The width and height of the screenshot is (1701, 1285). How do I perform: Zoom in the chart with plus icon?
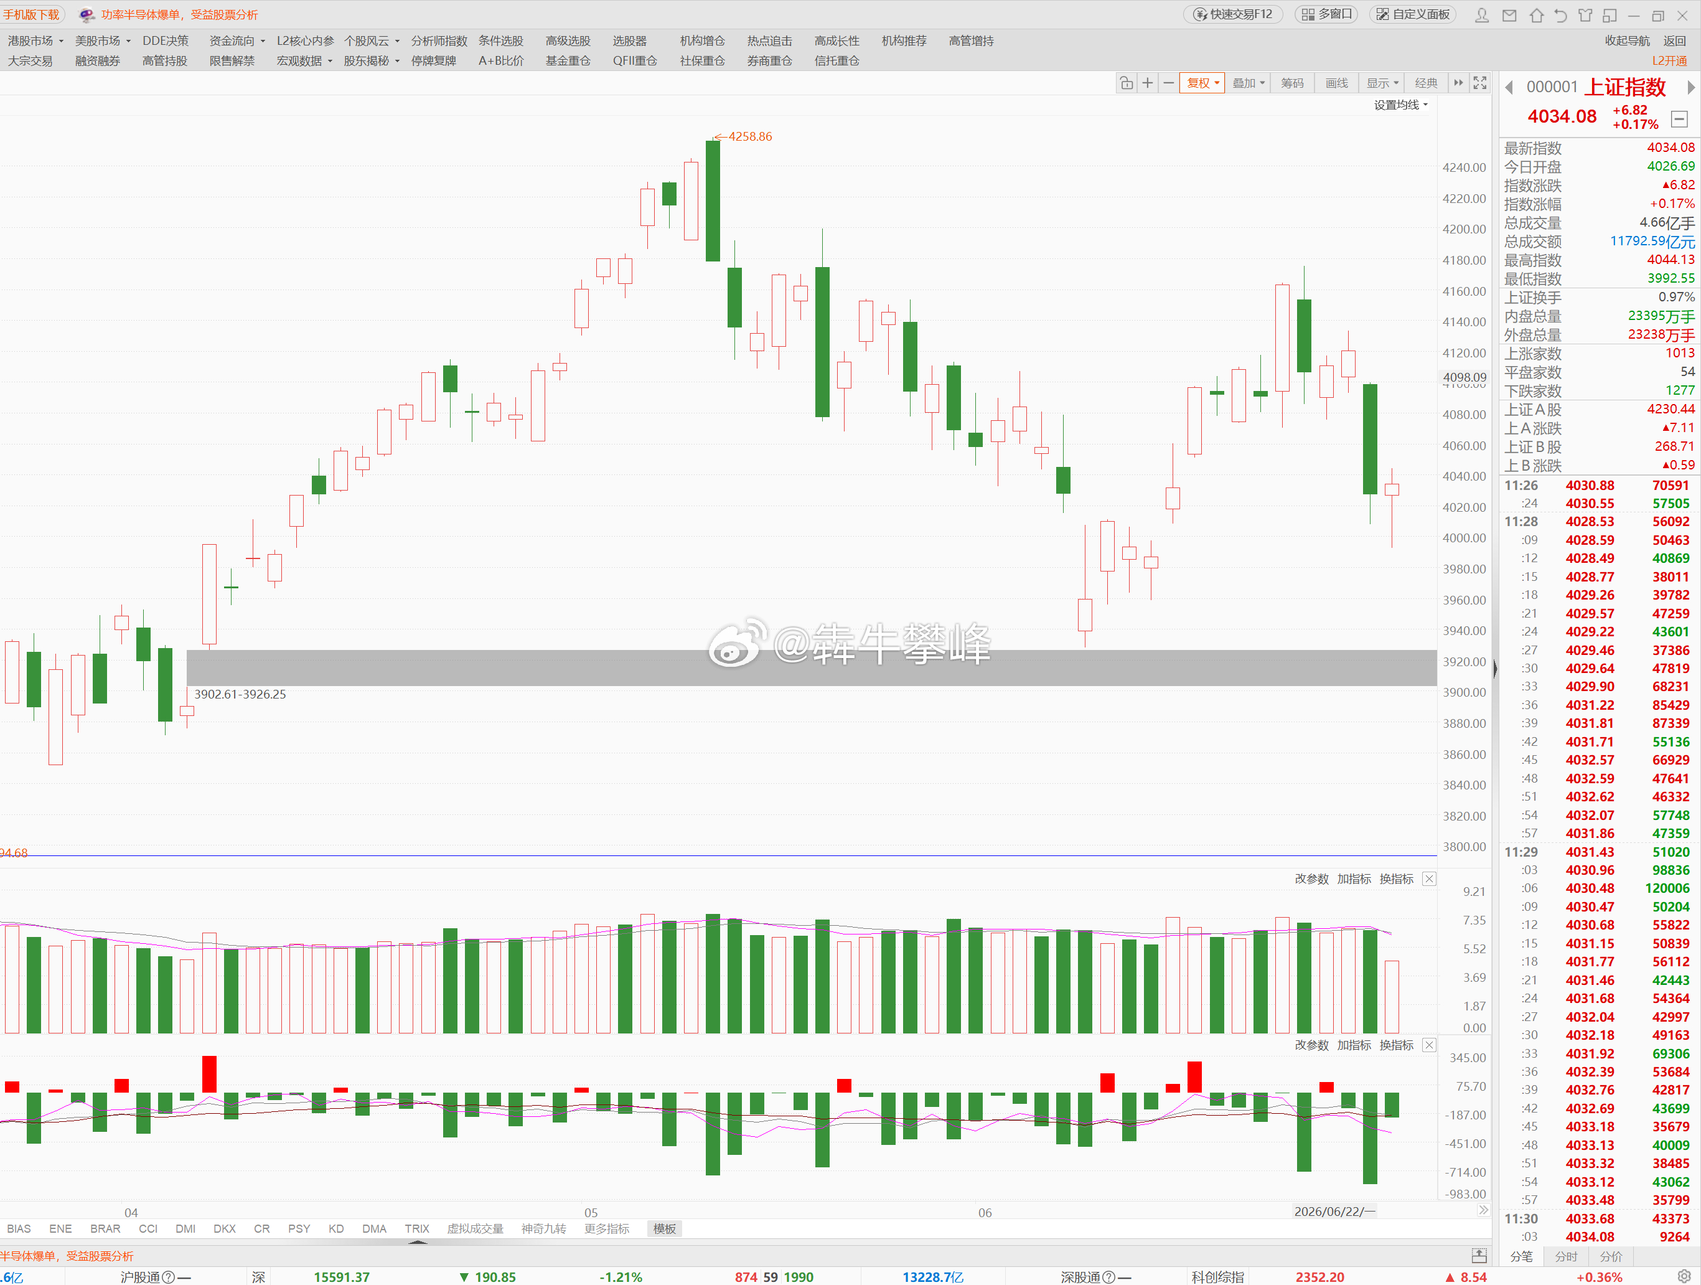click(x=1147, y=83)
